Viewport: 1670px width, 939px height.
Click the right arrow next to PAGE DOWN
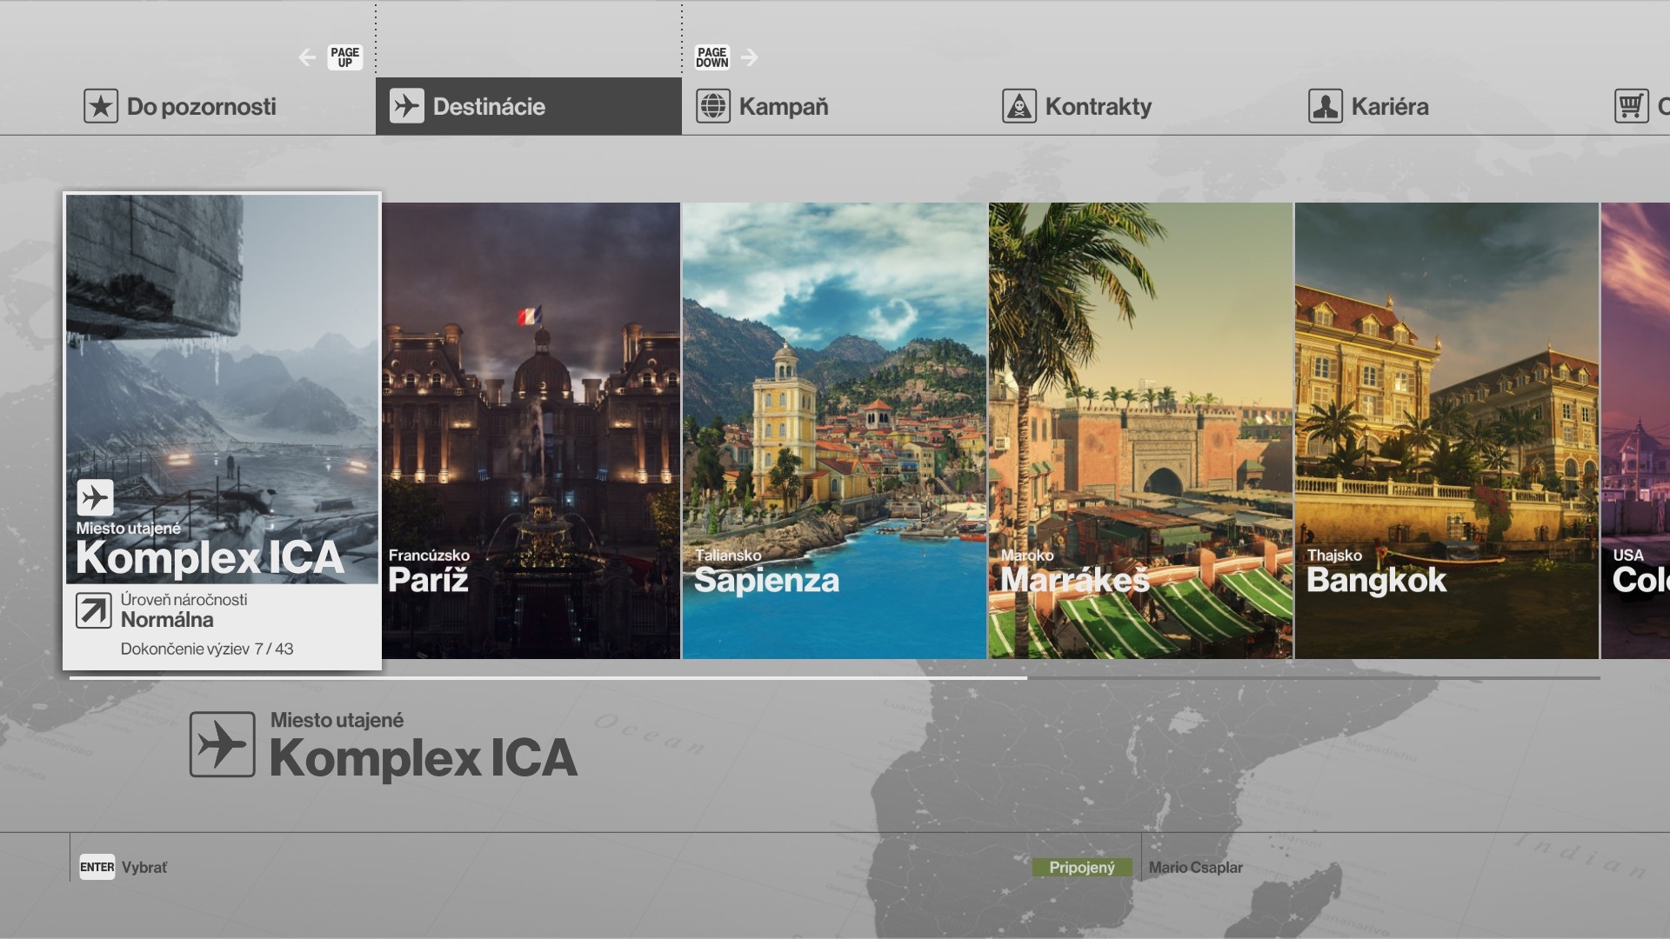click(750, 57)
